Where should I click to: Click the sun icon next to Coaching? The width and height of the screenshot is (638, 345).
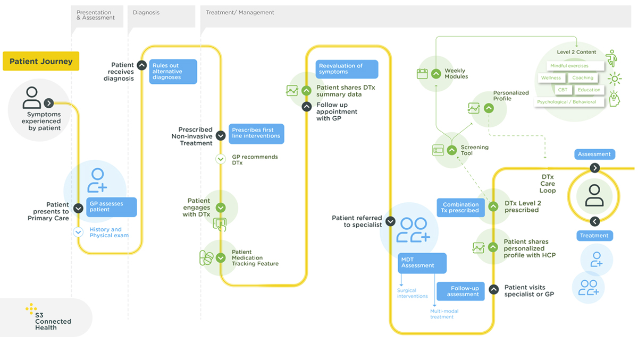[615, 79]
